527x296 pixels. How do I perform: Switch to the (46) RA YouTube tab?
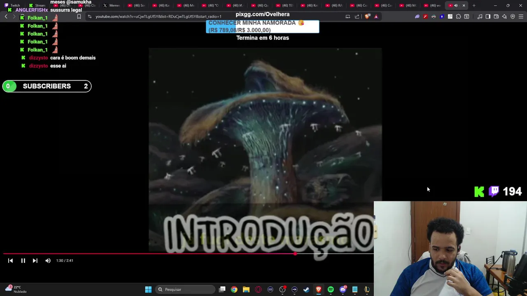point(333,5)
